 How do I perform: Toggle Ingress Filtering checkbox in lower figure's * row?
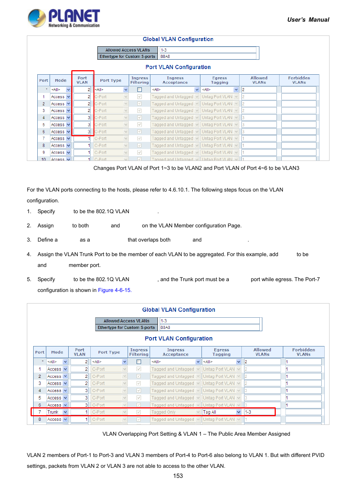[x=139, y=362]
